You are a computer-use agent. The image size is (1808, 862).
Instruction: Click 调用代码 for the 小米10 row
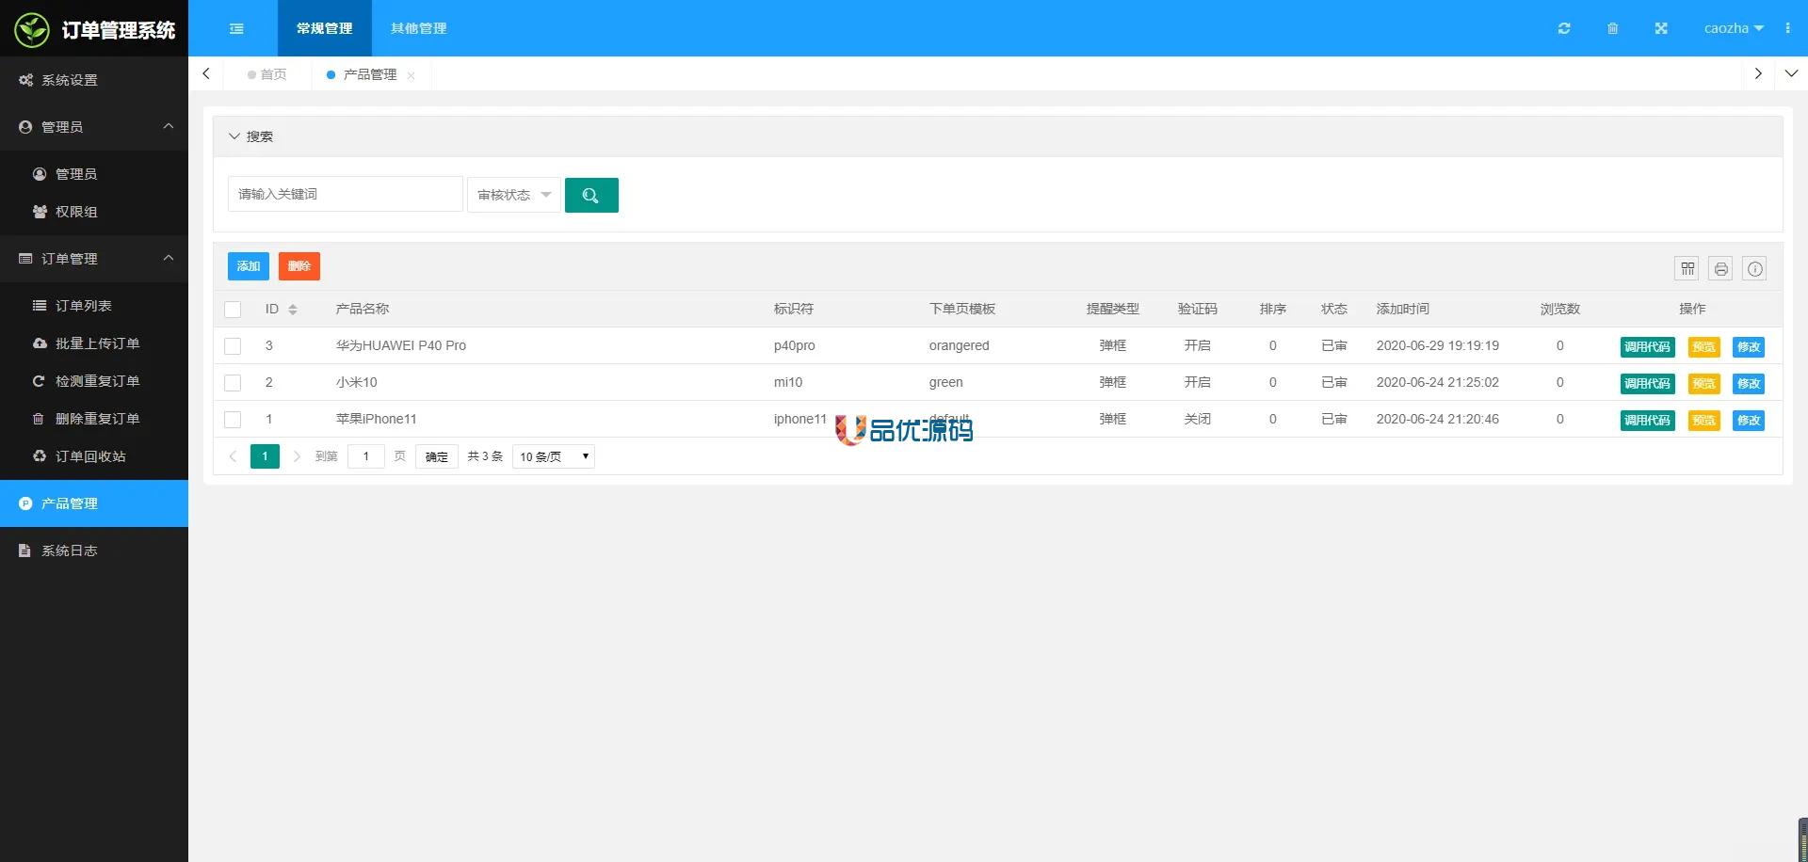coord(1648,384)
